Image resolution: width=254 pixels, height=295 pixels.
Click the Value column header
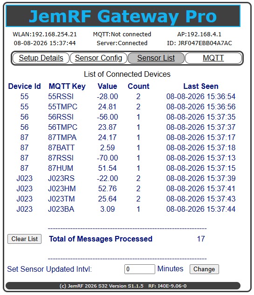click(x=107, y=87)
